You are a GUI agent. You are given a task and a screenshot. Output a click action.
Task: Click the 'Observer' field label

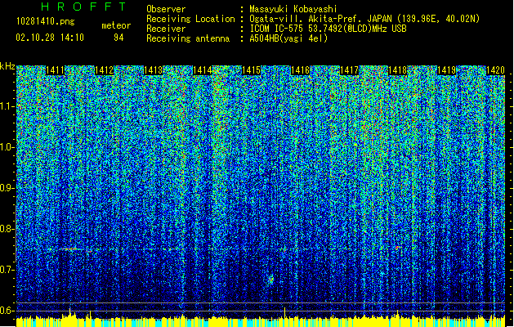(166, 9)
